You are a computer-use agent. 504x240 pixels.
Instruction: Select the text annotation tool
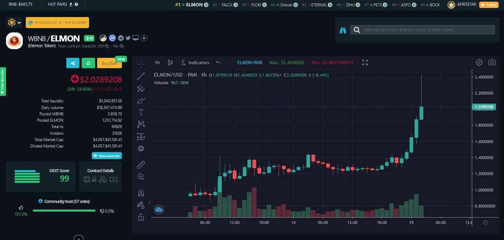coord(141,112)
